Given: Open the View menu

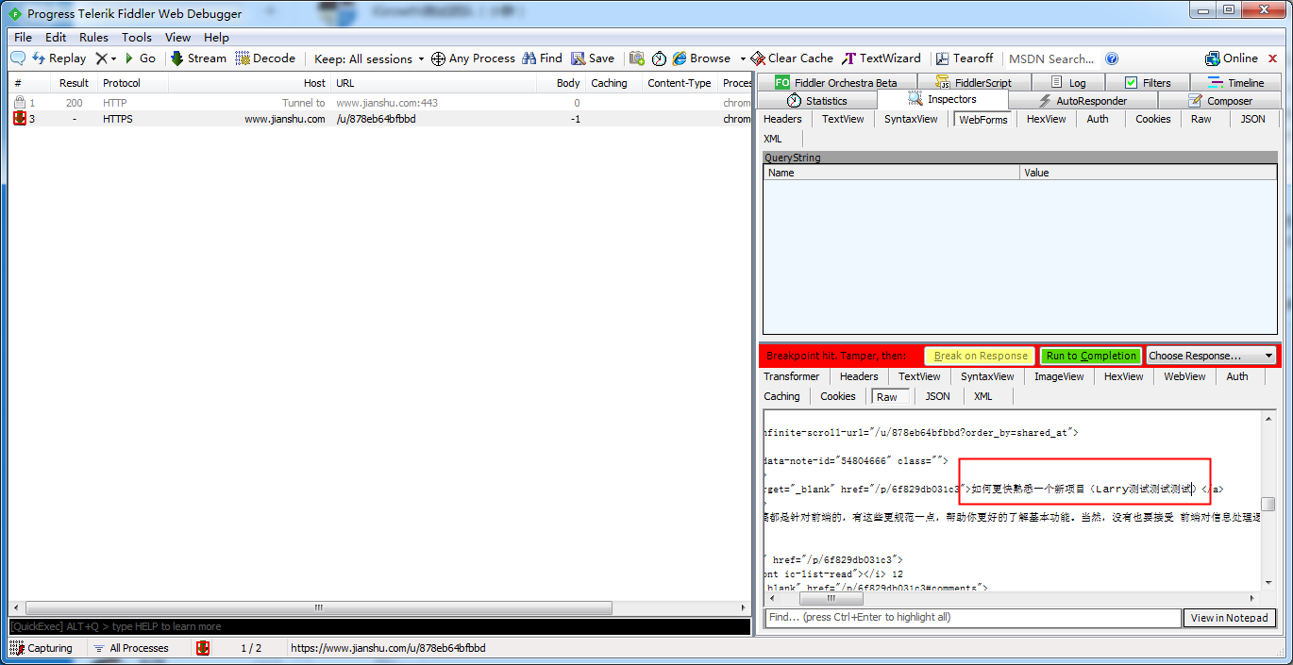Looking at the screenshot, I should coord(177,38).
